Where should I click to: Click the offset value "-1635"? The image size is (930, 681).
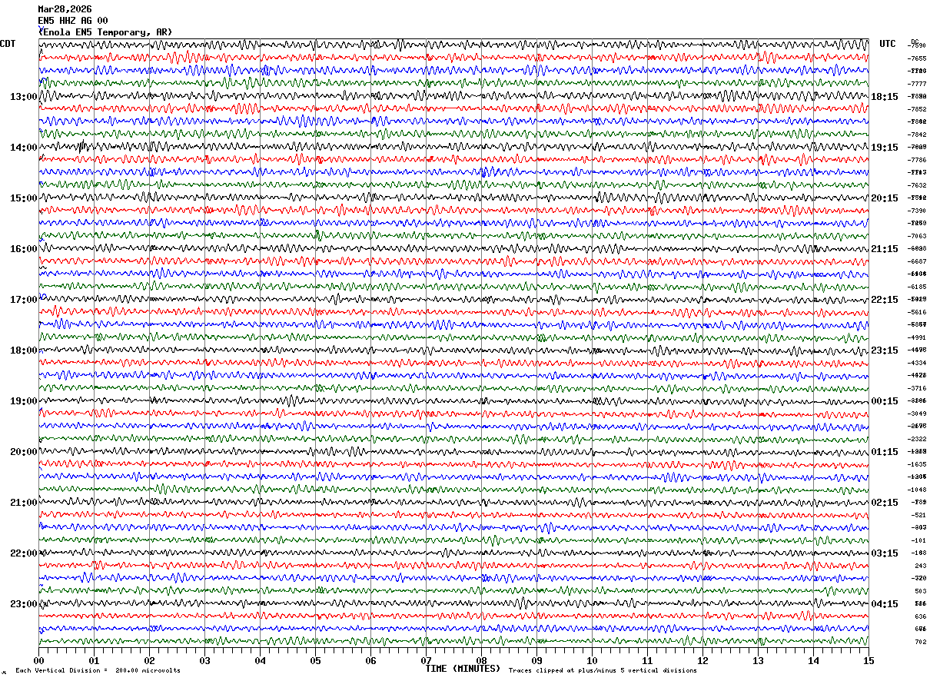pyautogui.click(x=917, y=464)
